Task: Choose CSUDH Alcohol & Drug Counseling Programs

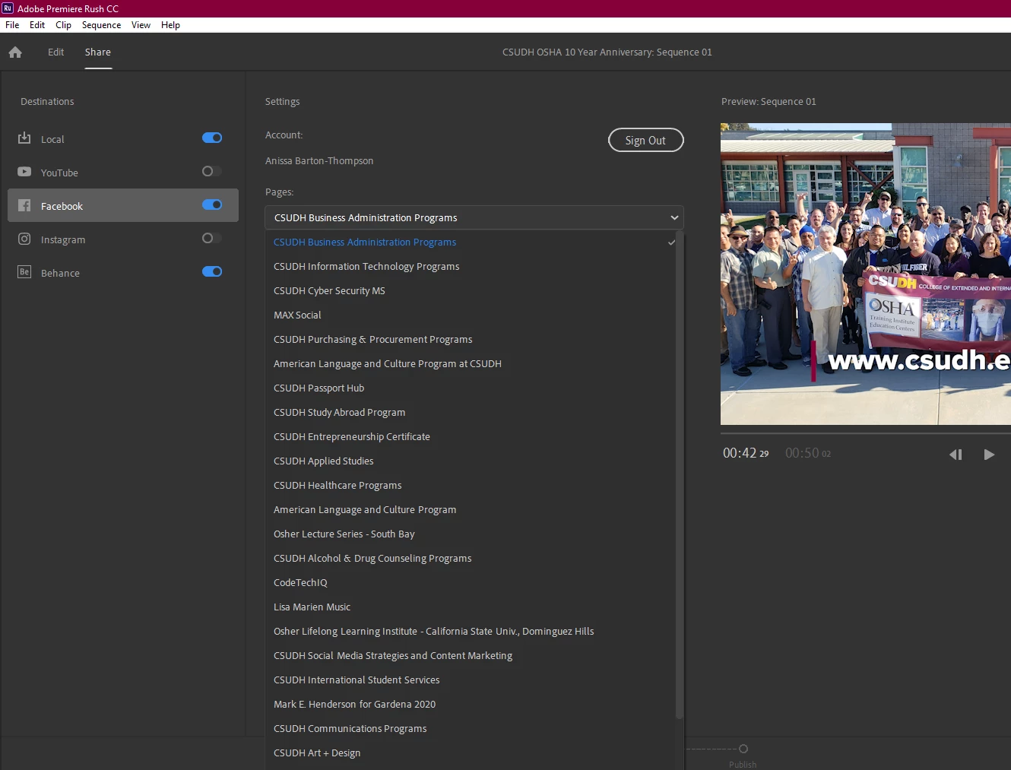Action: point(471,558)
